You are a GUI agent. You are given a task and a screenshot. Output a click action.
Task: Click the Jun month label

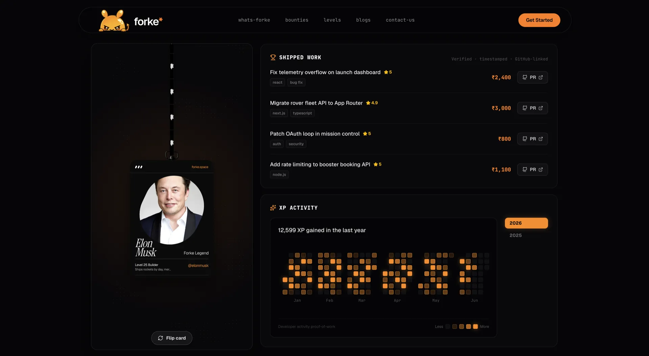point(474,300)
